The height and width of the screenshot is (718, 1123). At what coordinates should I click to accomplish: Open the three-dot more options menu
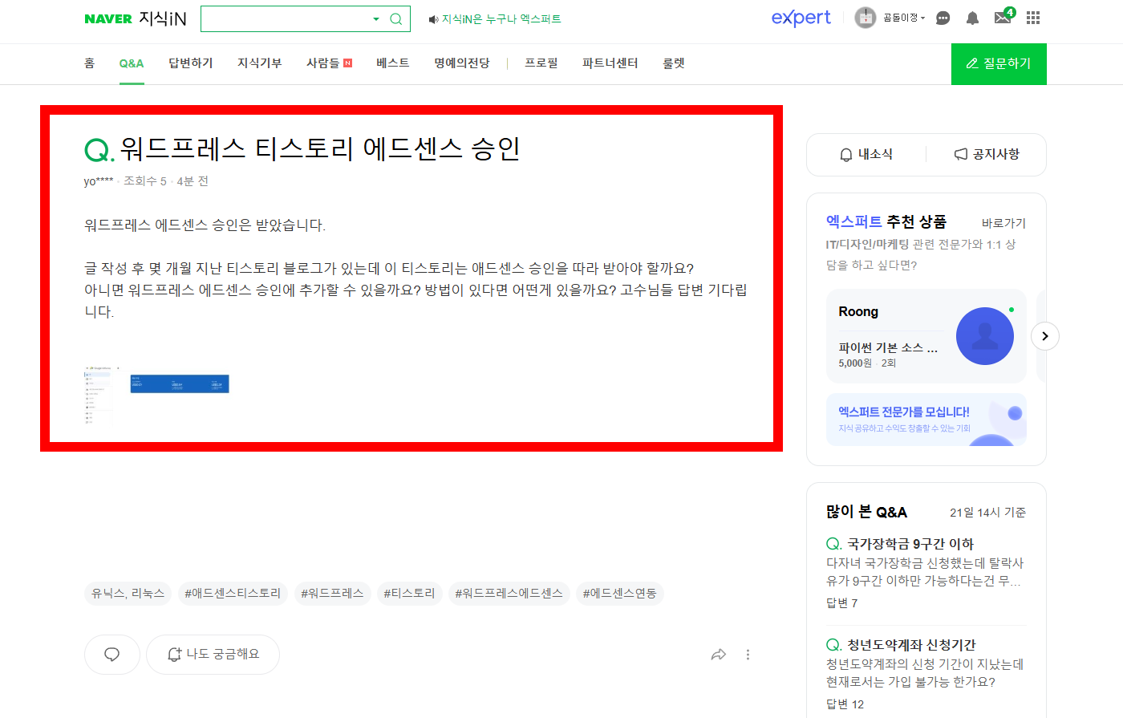[748, 655]
